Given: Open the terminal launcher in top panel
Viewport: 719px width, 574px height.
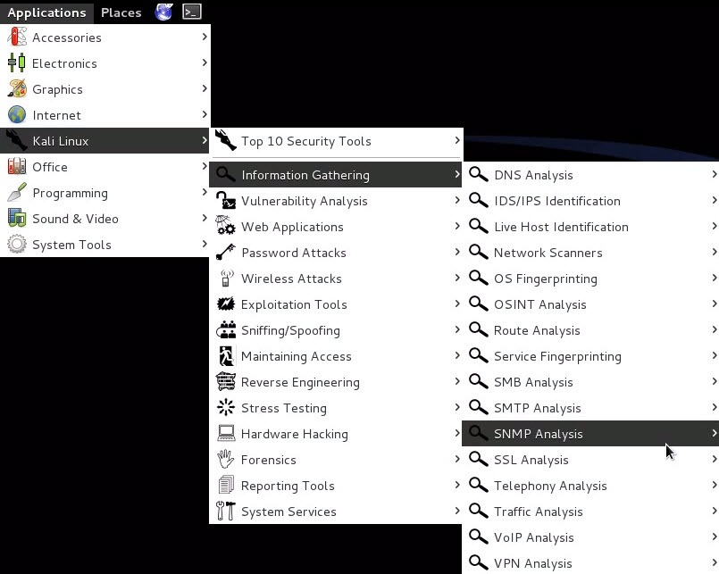Looking at the screenshot, I should click(x=192, y=12).
